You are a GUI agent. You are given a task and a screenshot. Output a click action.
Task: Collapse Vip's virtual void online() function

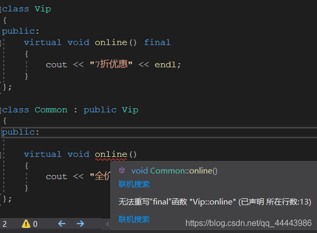[1, 43]
